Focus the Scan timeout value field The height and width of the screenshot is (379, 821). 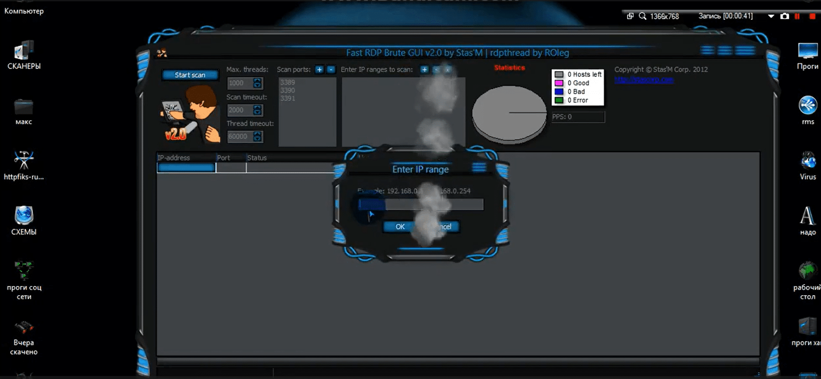240,110
